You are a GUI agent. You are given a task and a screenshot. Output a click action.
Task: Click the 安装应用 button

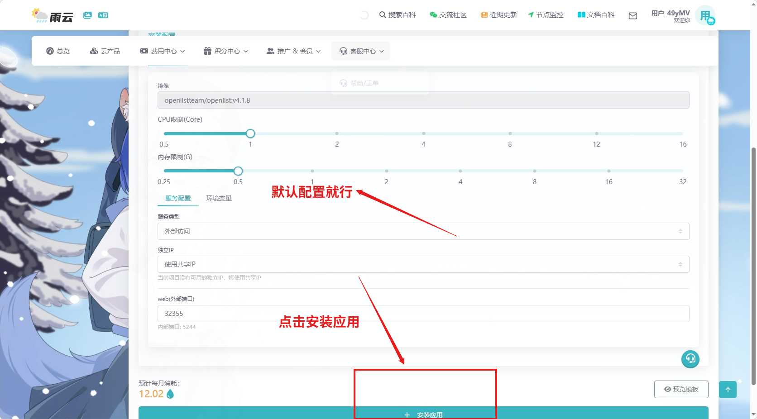point(423,413)
